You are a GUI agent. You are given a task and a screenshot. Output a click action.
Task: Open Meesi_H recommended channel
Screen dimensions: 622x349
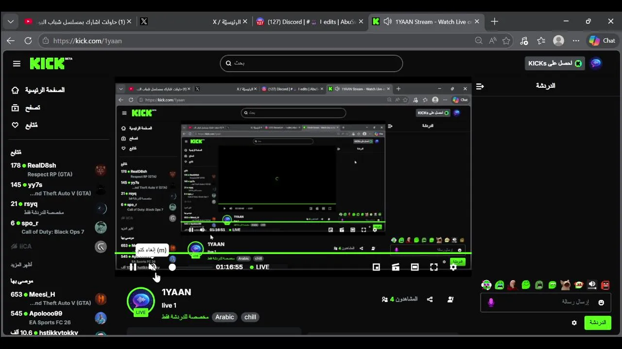58,299
